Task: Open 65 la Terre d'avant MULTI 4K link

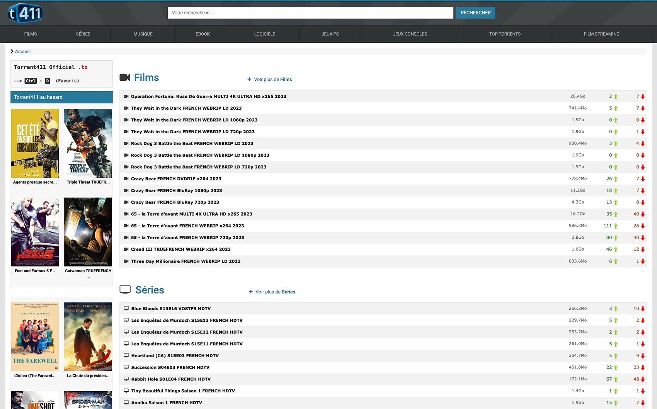Action: 192,214
